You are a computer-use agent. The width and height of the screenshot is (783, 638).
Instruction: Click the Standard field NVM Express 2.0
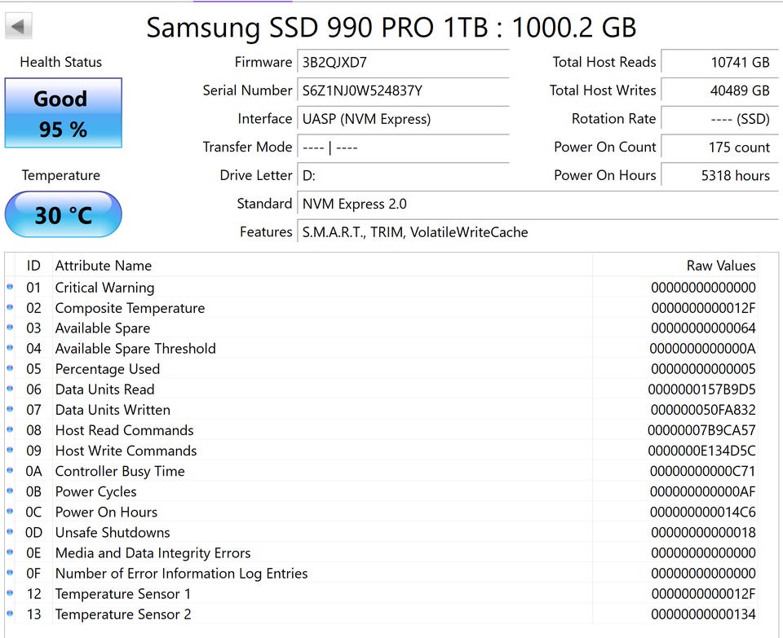pyautogui.click(x=537, y=204)
